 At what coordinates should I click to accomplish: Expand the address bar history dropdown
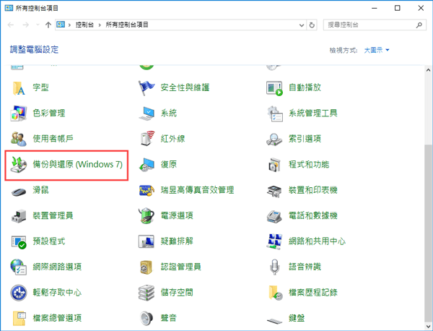302,25
